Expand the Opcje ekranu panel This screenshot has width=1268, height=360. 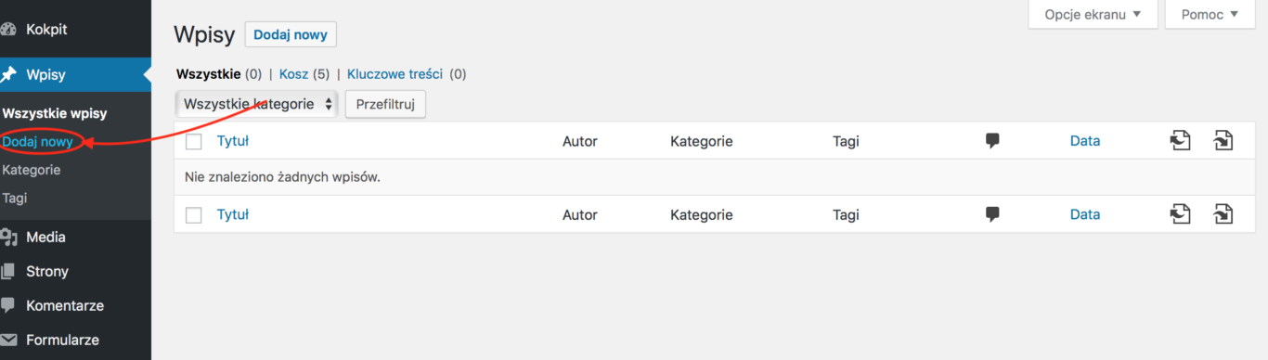tap(1093, 14)
